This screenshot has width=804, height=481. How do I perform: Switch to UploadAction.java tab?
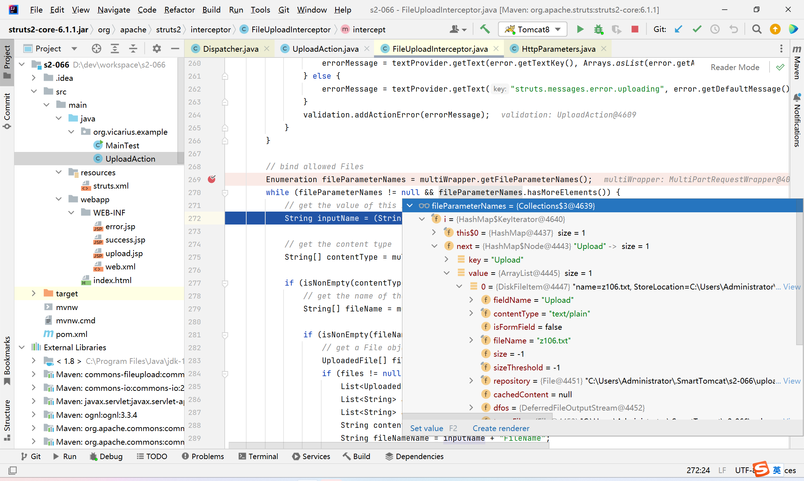click(325, 49)
